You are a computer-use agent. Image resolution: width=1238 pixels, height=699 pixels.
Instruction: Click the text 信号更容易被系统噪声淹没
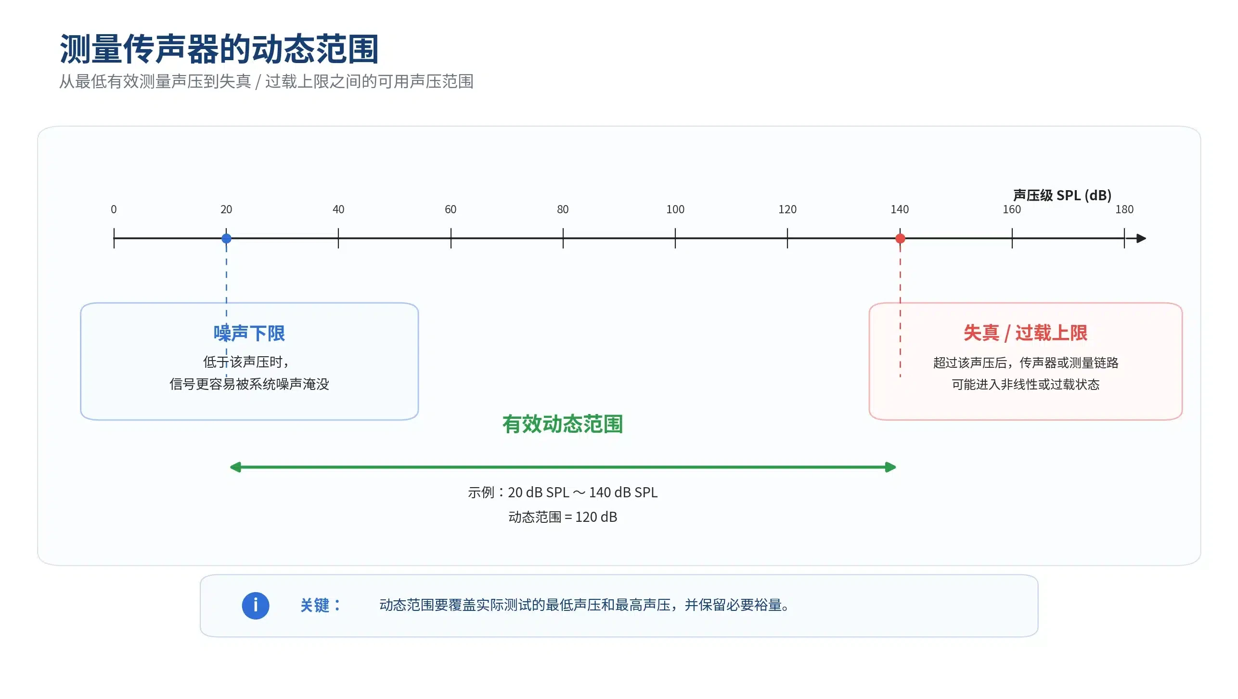click(x=249, y=384)
